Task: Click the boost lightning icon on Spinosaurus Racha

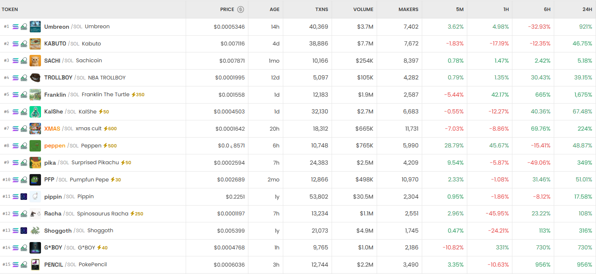Action: [132, 214]
